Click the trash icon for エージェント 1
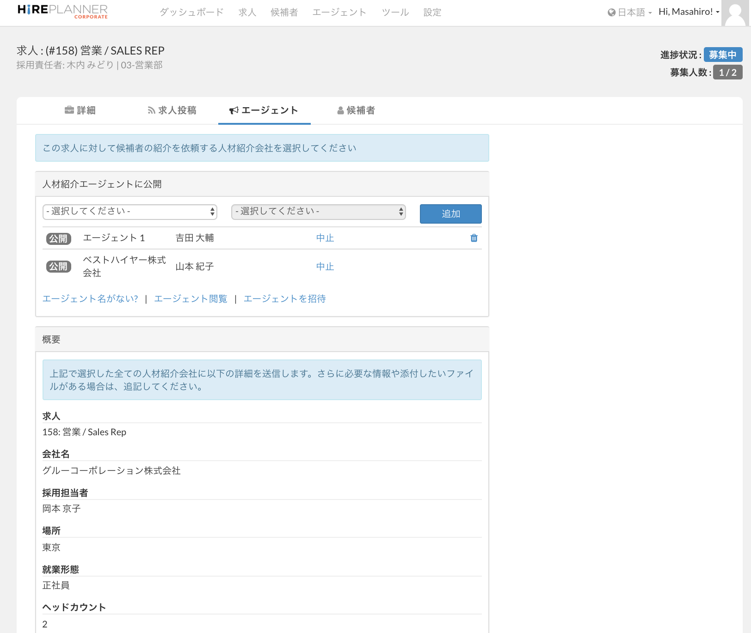The width and height of the screenshot is (751, 633). point(474,238)
